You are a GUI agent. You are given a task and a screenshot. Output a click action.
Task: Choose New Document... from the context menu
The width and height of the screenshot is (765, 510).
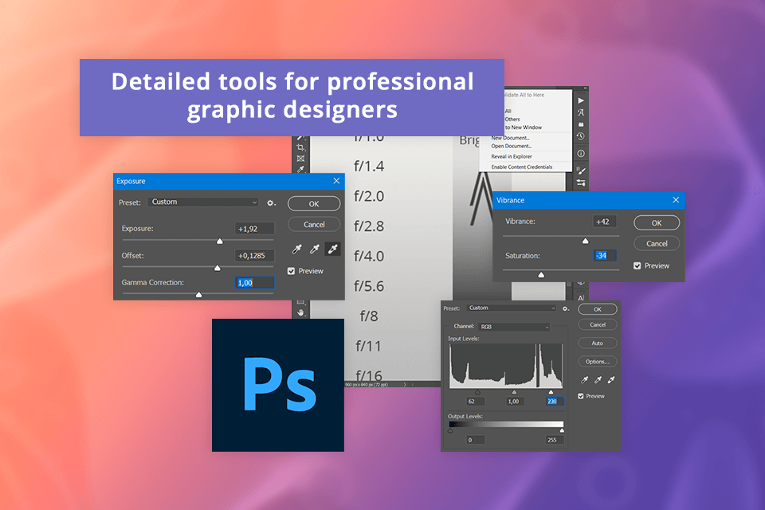[510, 138]
